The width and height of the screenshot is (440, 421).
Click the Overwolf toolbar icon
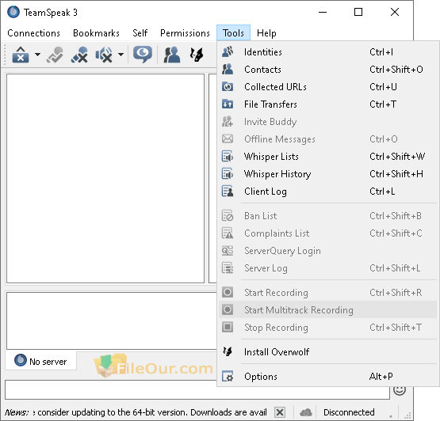tap(197, 55)
